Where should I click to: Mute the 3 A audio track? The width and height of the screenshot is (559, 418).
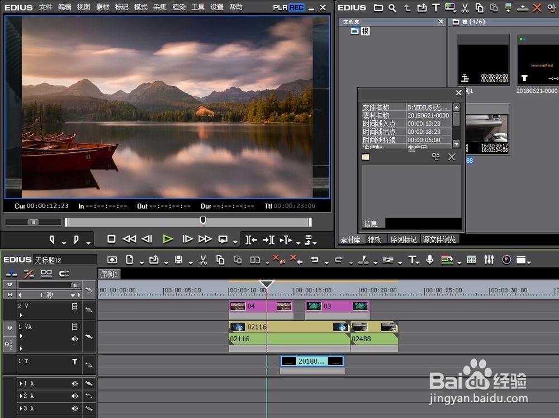tap(74, 408)
